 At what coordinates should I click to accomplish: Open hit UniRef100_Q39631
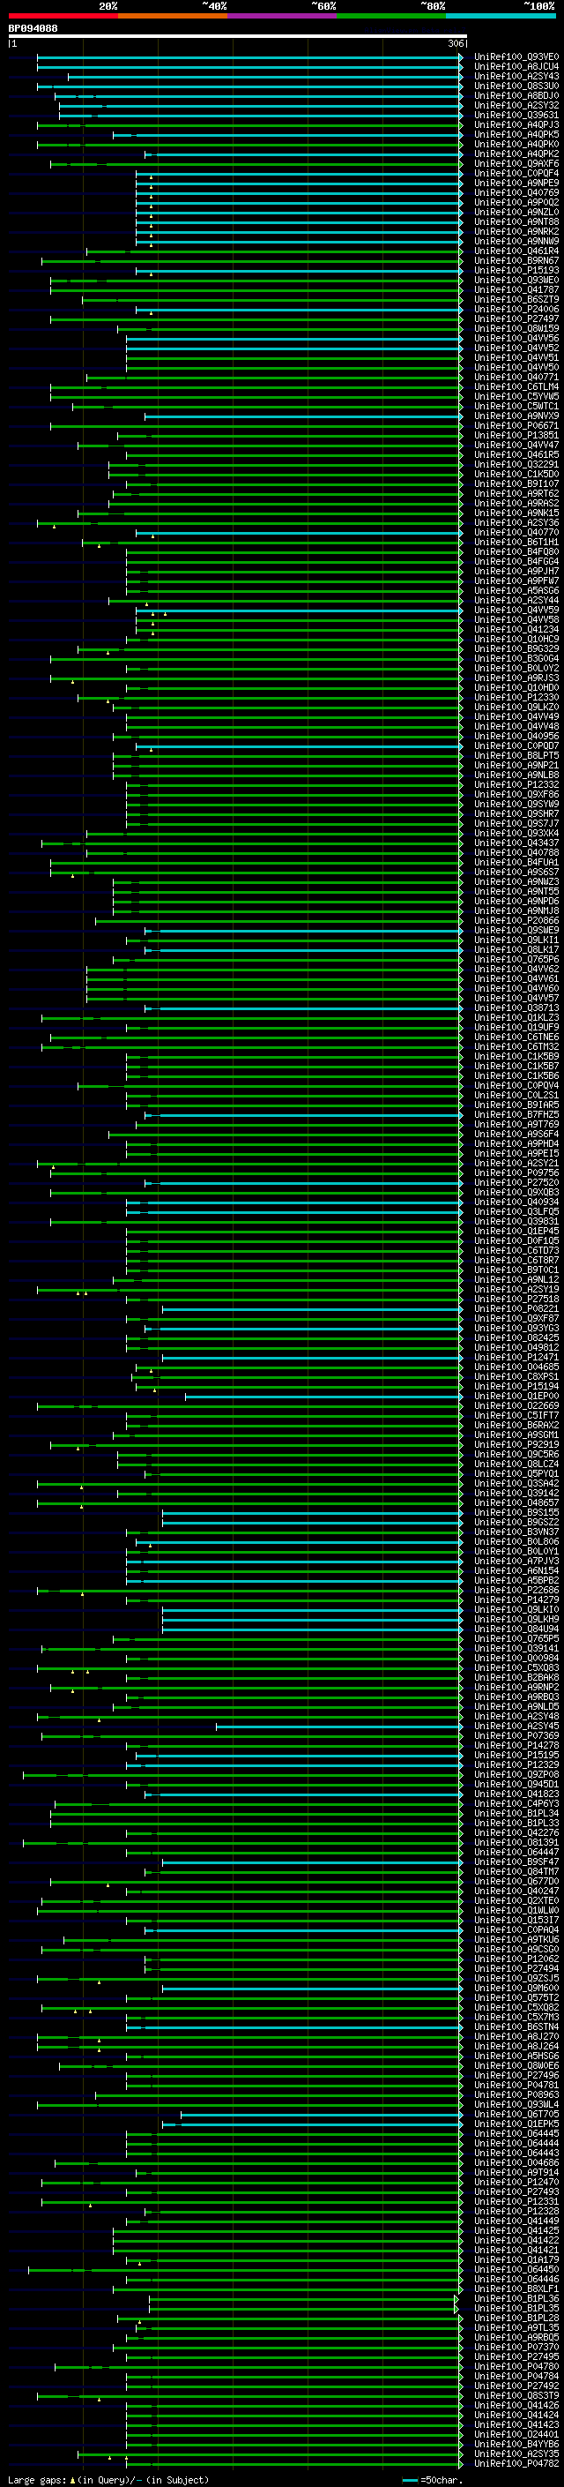(516, 115)
